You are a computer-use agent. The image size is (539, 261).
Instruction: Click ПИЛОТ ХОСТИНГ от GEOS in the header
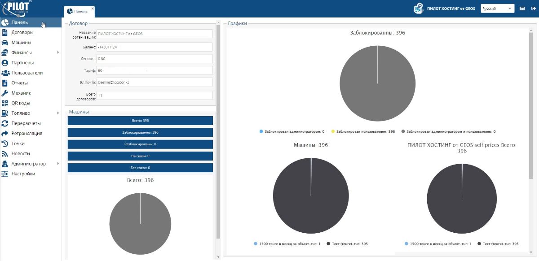pos(451,9)
